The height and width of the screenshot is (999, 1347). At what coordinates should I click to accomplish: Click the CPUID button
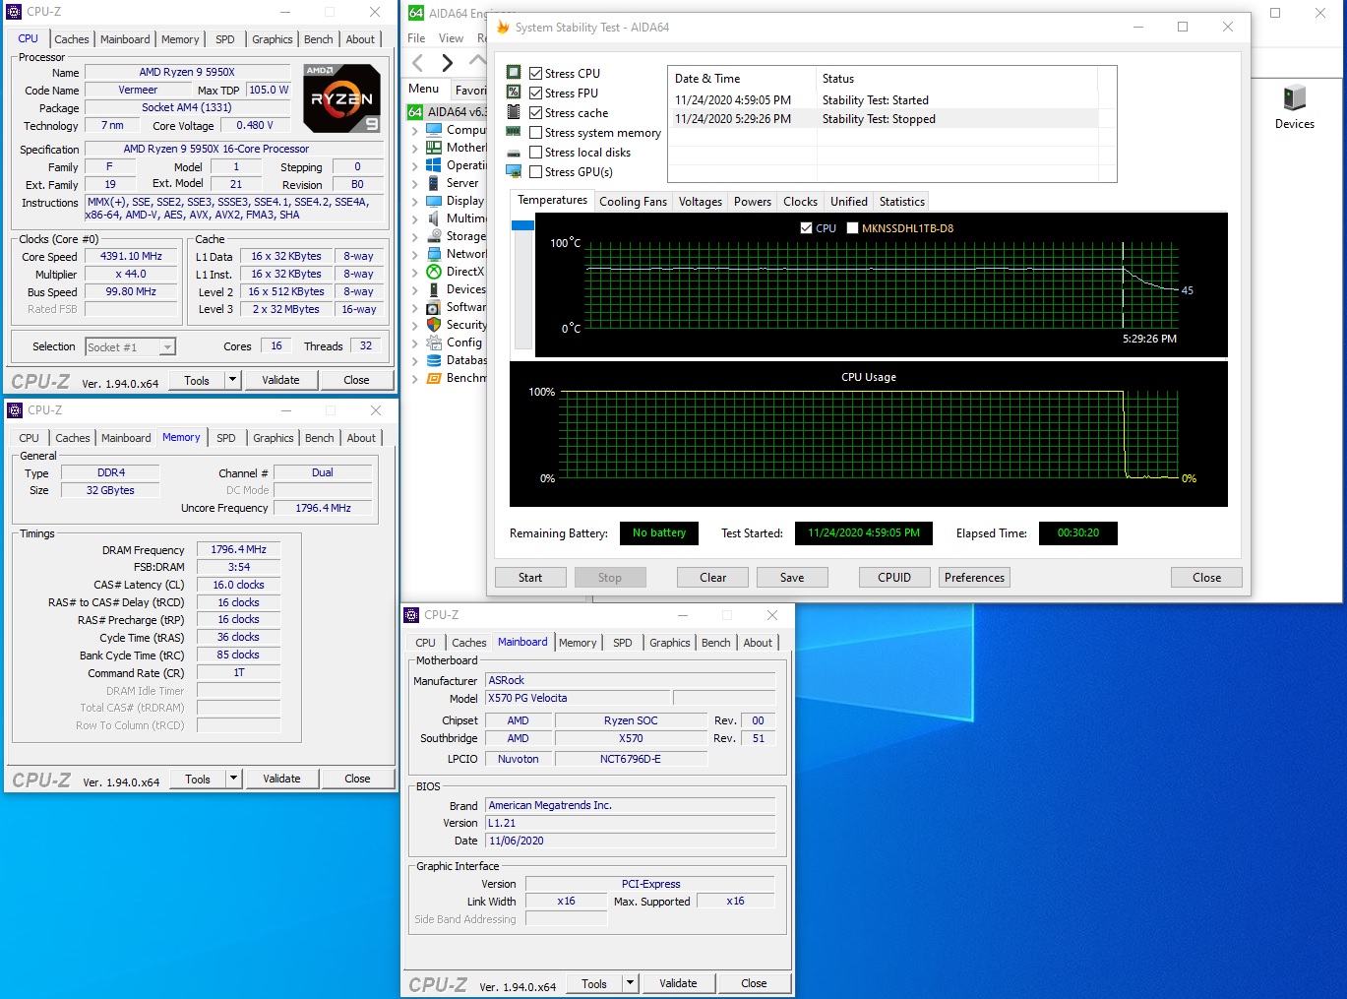click(x=893, y=578)
